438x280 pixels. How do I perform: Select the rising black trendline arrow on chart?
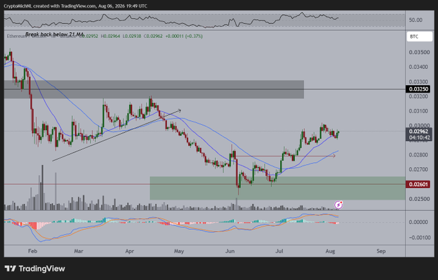click(117, 135)
